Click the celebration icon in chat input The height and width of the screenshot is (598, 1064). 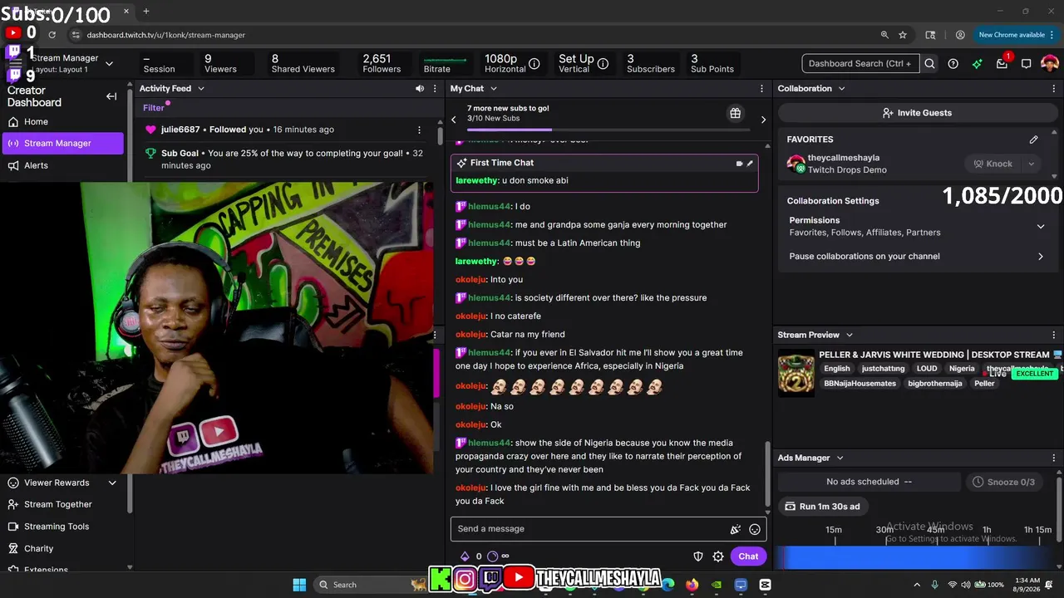pyautogui.click(x=735, y=529)
